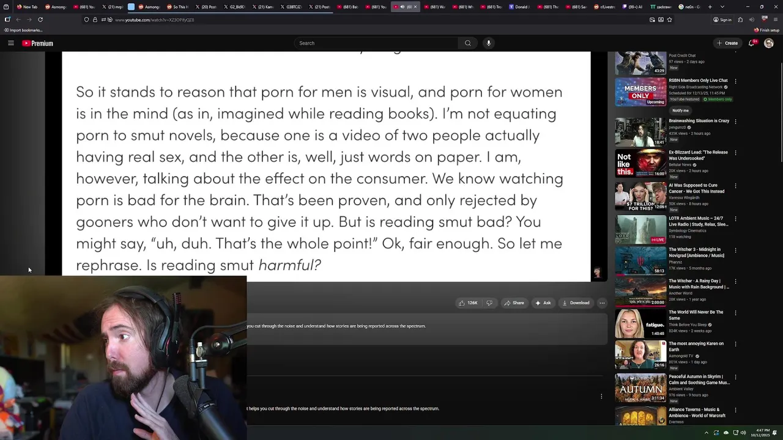Click the search magnifier button
Image resolution: width=783 pixels, height=440 pixels.
click(468, 43)
